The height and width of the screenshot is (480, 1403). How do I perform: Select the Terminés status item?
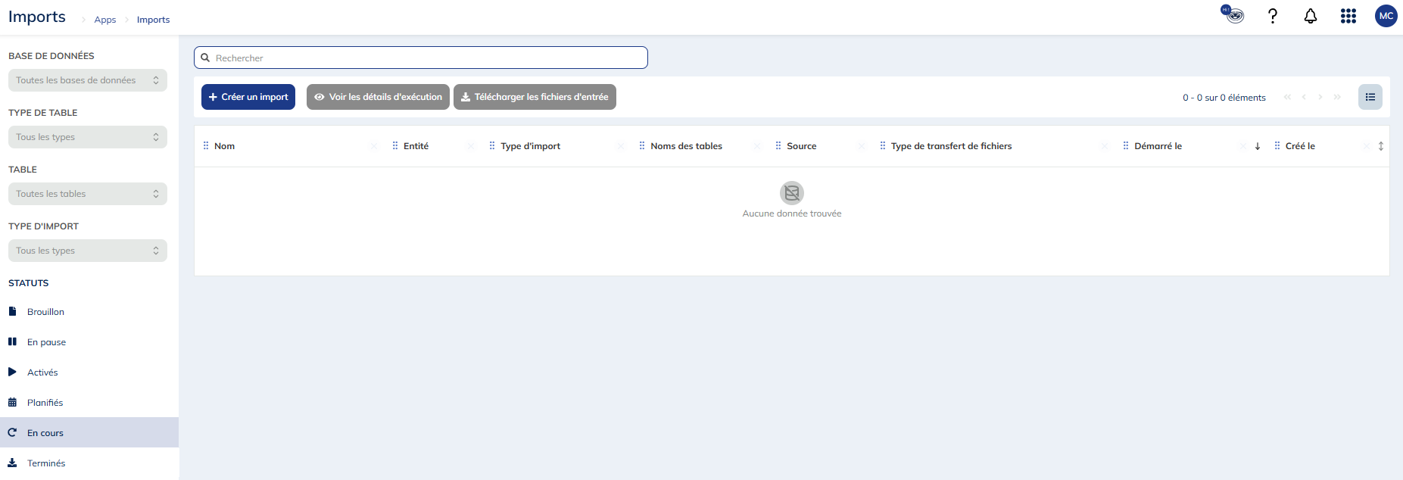46,463
